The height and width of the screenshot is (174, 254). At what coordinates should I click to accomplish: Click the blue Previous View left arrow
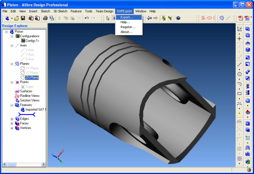click(149, 18)
